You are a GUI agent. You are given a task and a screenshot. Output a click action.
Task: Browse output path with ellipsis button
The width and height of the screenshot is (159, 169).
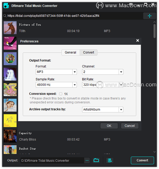point(87,160)
